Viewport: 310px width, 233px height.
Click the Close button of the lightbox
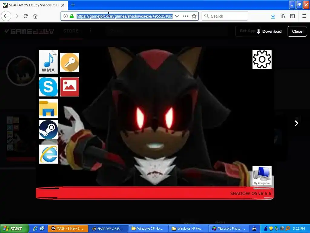[x=297, y=31]
